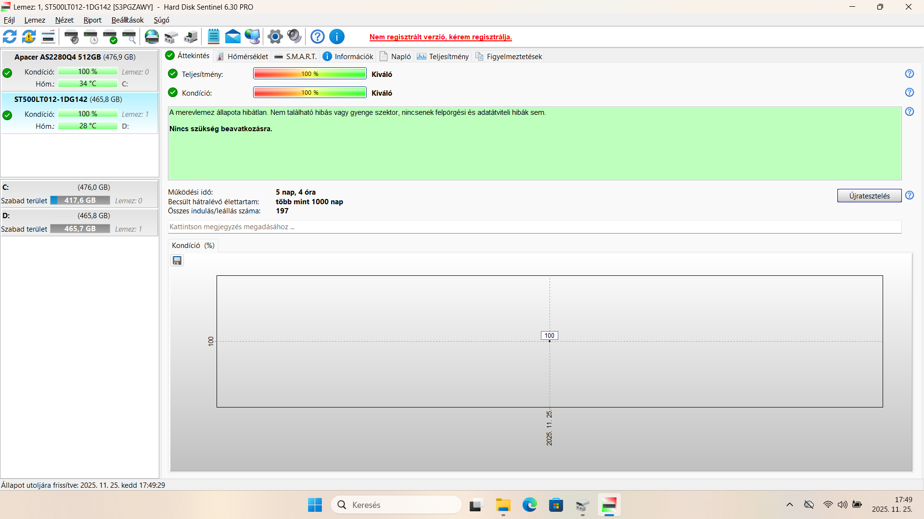Image resolution: width=924 pixels, height=519 pixels.
Task: Click the disk with globe toolbar icon
Action: (x=152, y=37)
